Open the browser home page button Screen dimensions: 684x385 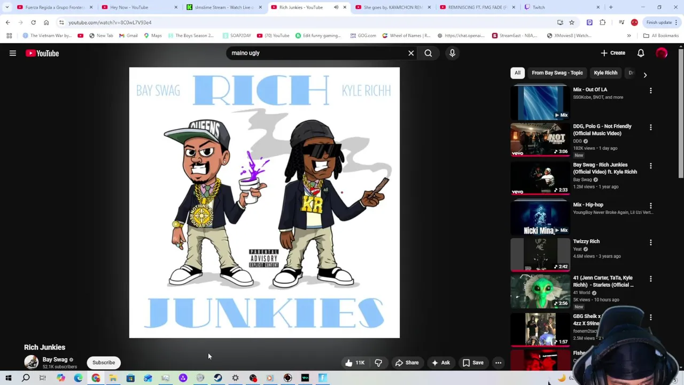[46, 22]
